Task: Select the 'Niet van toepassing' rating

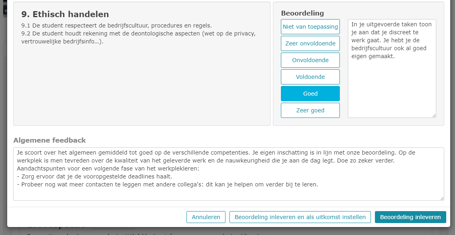Action: (310, 27)
